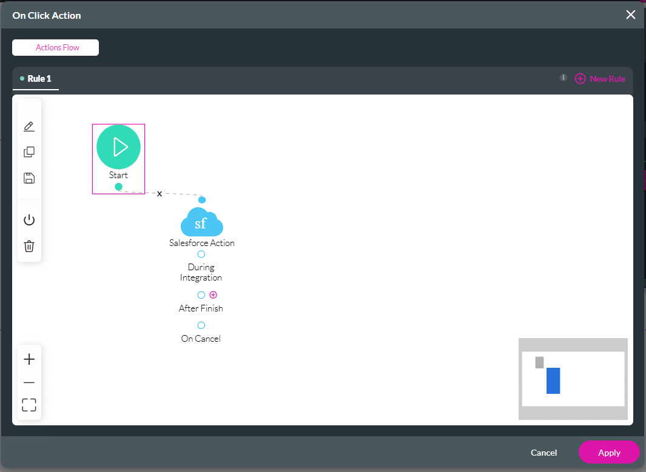
Task: Open the Actions Flow tab
Action: [56, 47]
